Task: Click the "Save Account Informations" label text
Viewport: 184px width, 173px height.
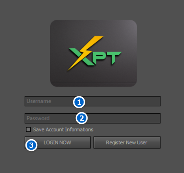Action: tap(63, 130)
